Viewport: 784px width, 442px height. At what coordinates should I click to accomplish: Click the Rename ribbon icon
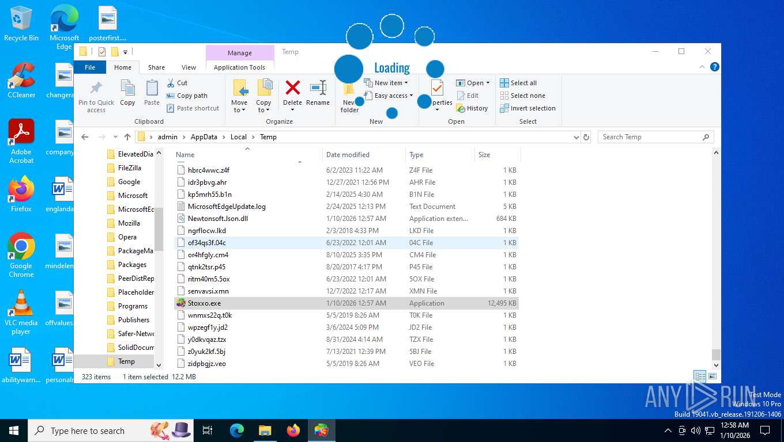tap(318, 88)
